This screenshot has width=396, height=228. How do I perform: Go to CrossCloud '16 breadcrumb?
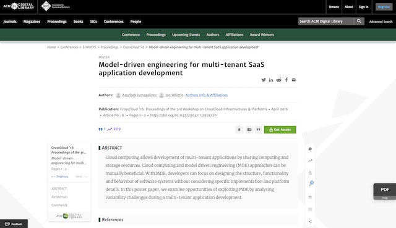click(x=134, y=47)
